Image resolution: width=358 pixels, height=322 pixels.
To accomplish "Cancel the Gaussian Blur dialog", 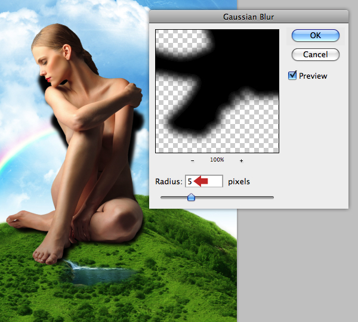I will [315, 54].
